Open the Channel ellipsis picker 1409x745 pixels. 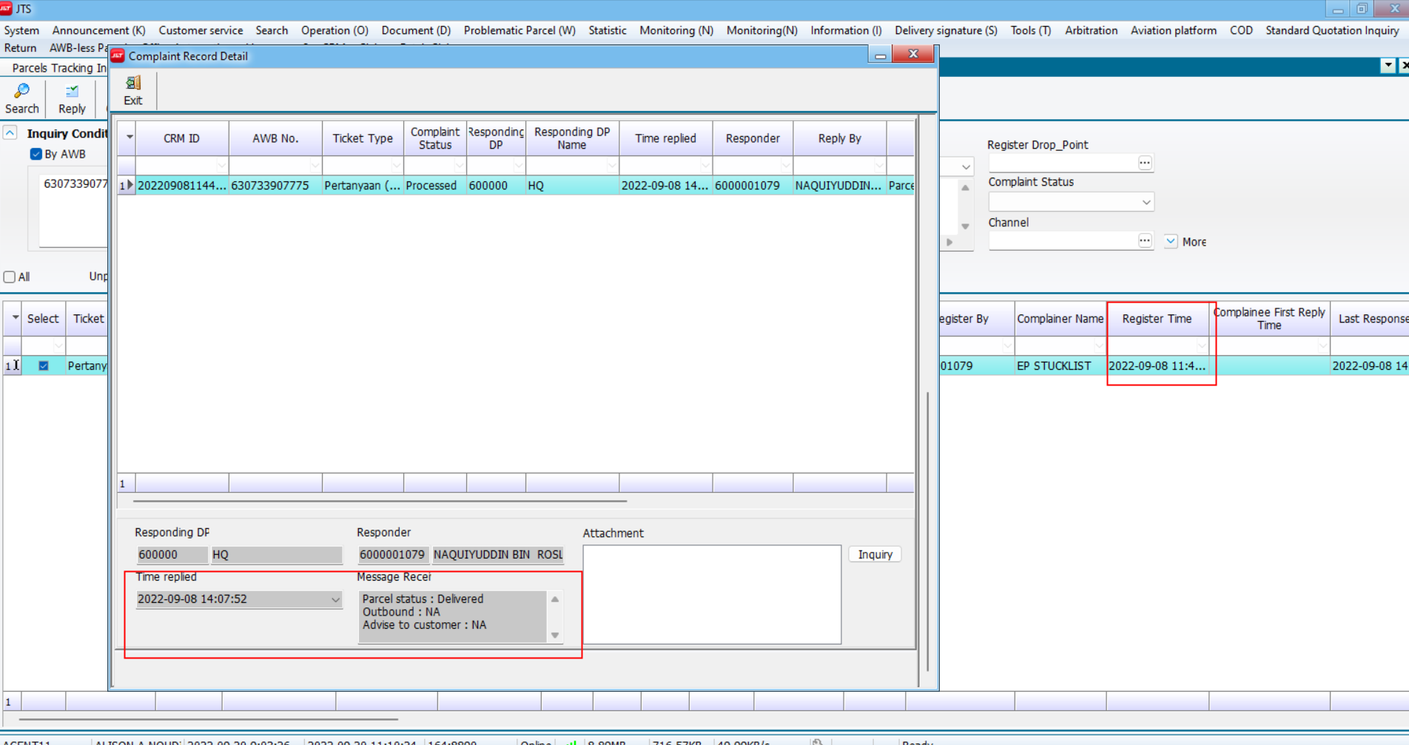pyautogui.click(x=1145, y=240)
